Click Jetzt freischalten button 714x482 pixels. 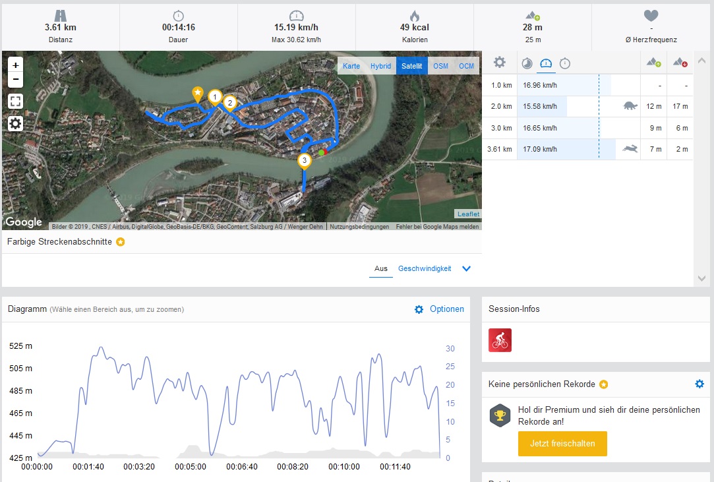[562, 443]
